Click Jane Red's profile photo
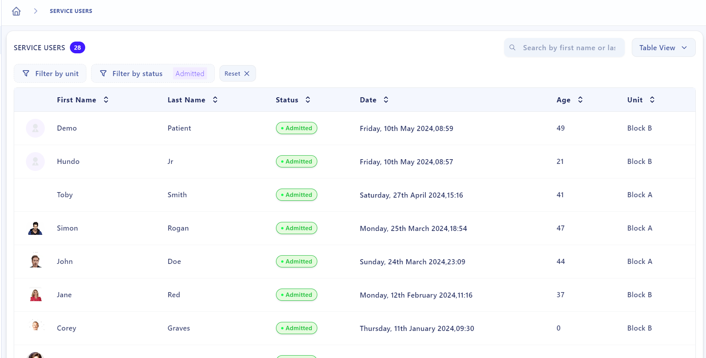Viewport: 706px width, 358px height. click(35, 294)
